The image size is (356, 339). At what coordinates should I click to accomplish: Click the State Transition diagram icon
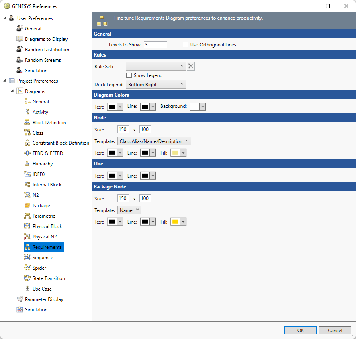[27, 278]
